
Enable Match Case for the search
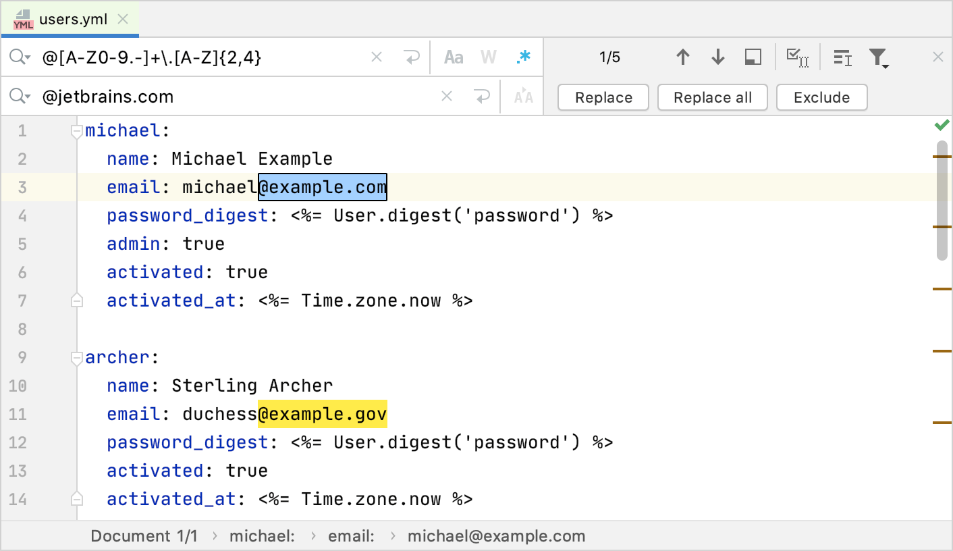(453, 57)
